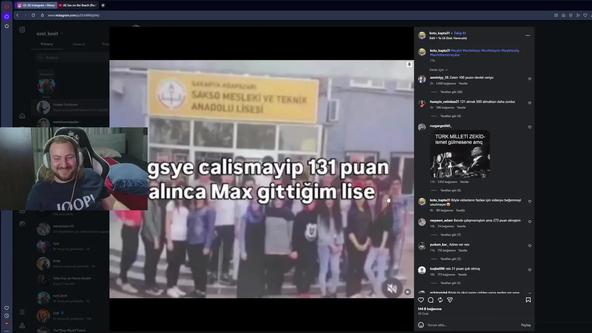Like kotu_kapta31's pinned comment
The width and height of the screenshot is (592, 333).
coord(530,202)
